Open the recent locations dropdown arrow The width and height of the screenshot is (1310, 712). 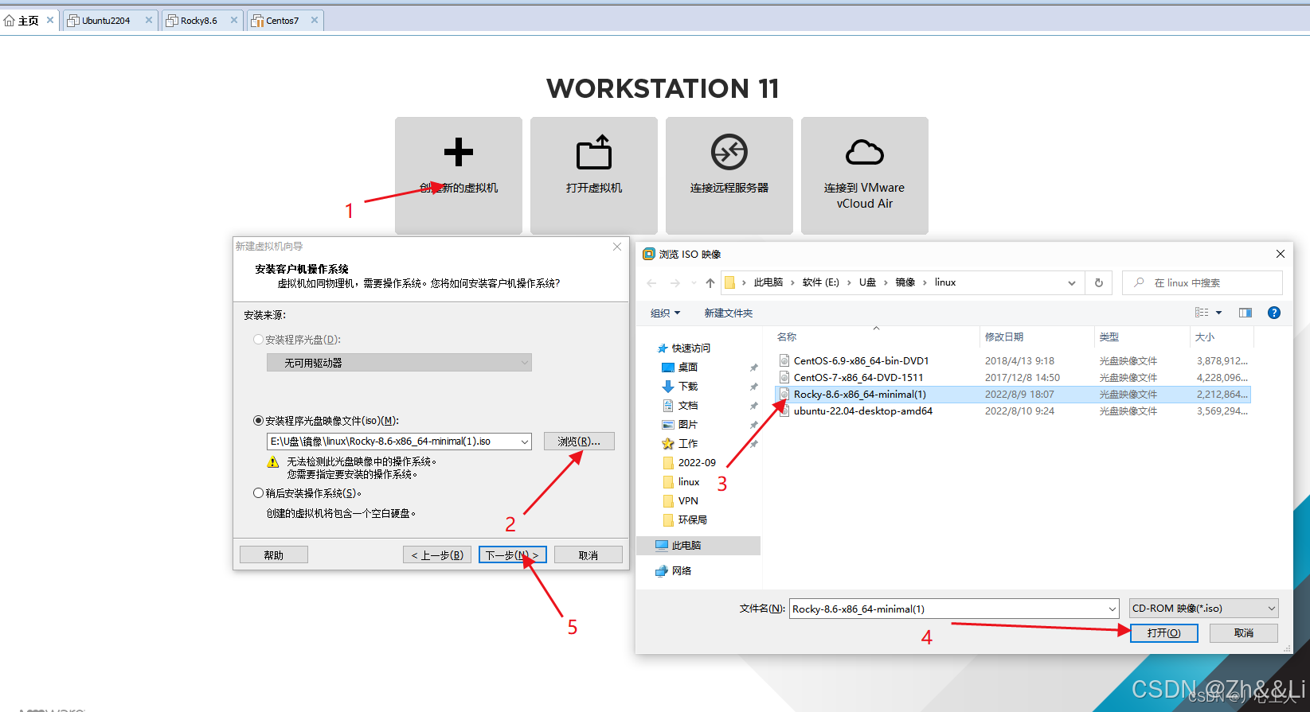693,283
